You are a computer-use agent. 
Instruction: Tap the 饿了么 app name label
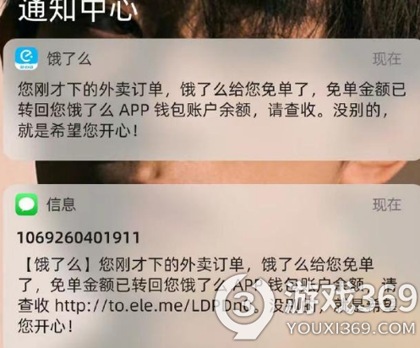tap(69, 59)
